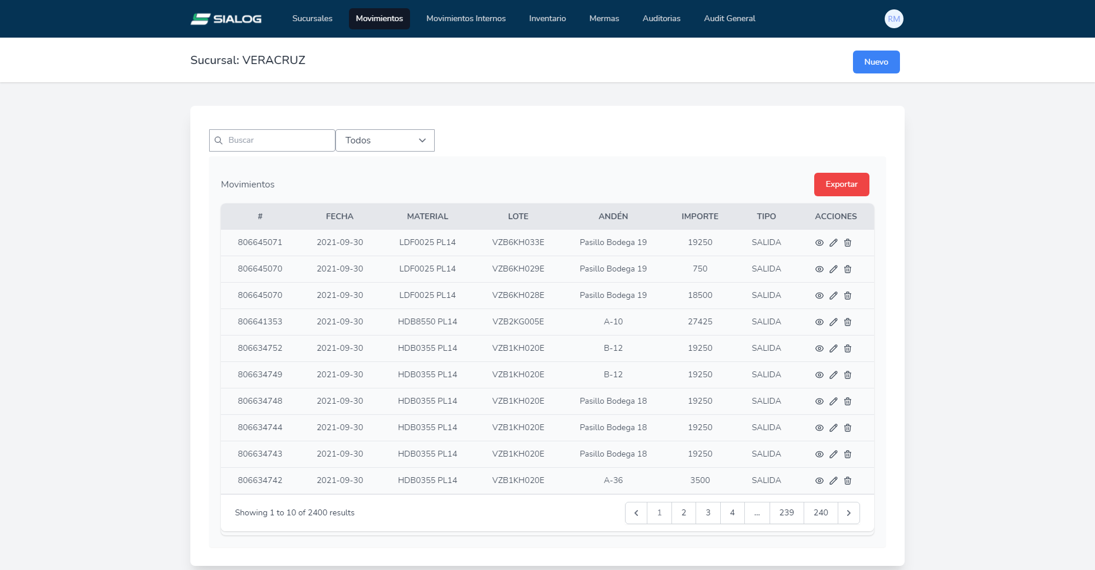
Task: Delete movement 806634748
Action: (848, 401)
